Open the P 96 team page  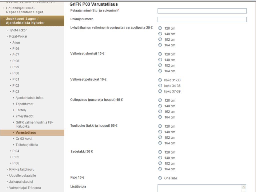16,49
